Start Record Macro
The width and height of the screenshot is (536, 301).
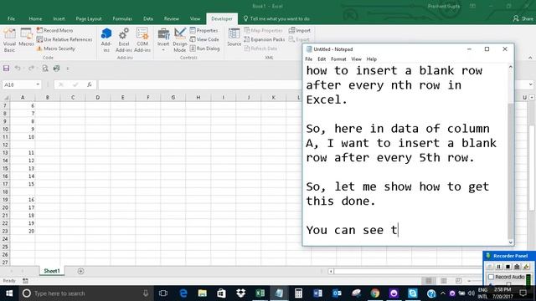pos(54,30)
